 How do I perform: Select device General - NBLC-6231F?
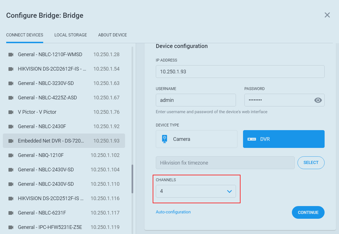pos(64,213)
